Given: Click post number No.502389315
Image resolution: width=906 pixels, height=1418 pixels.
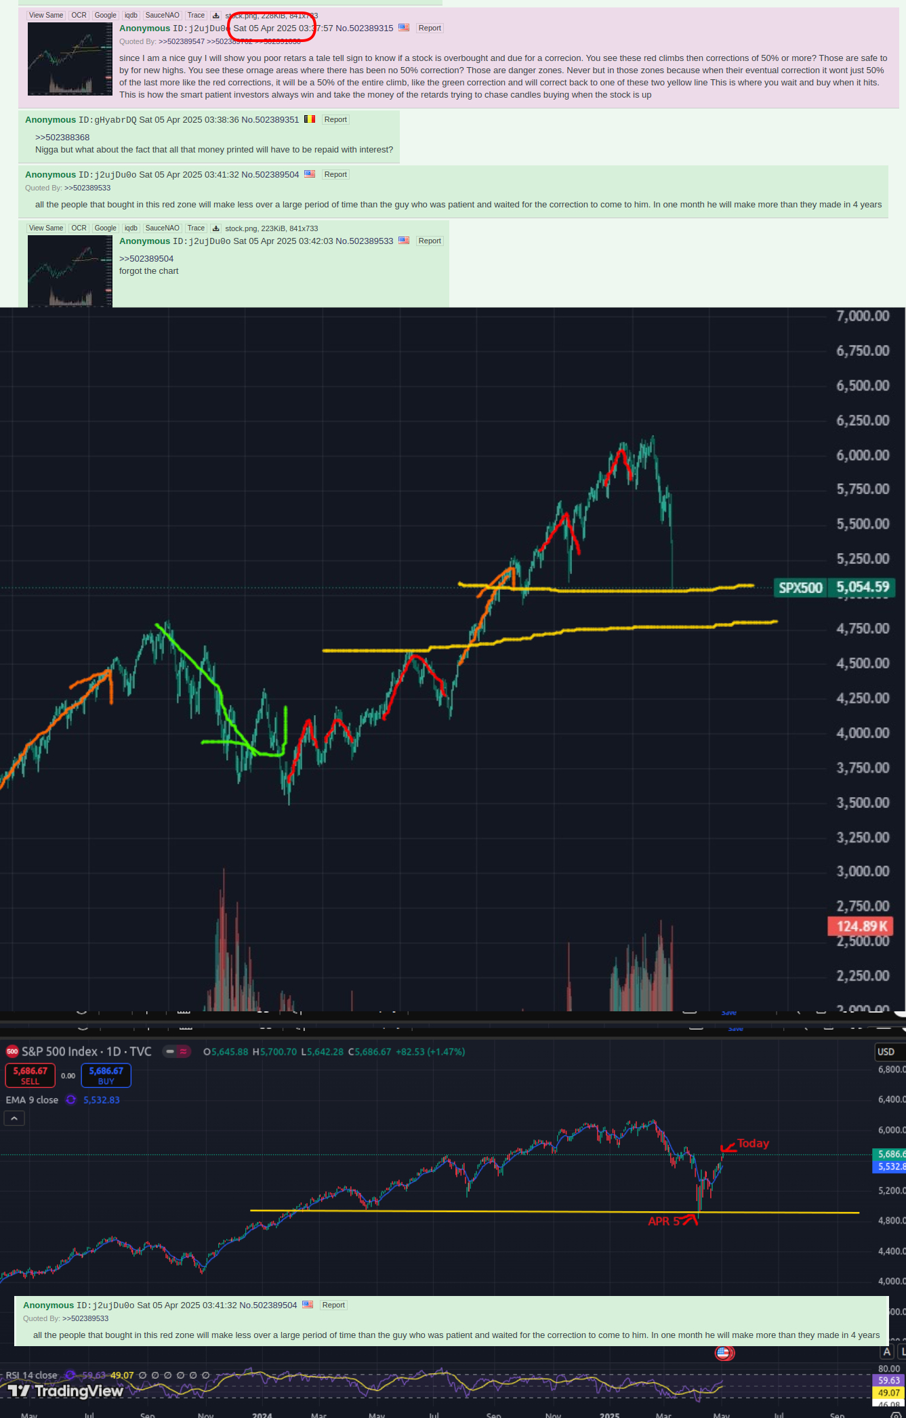Looking at the screenshot, I should 365,28.
